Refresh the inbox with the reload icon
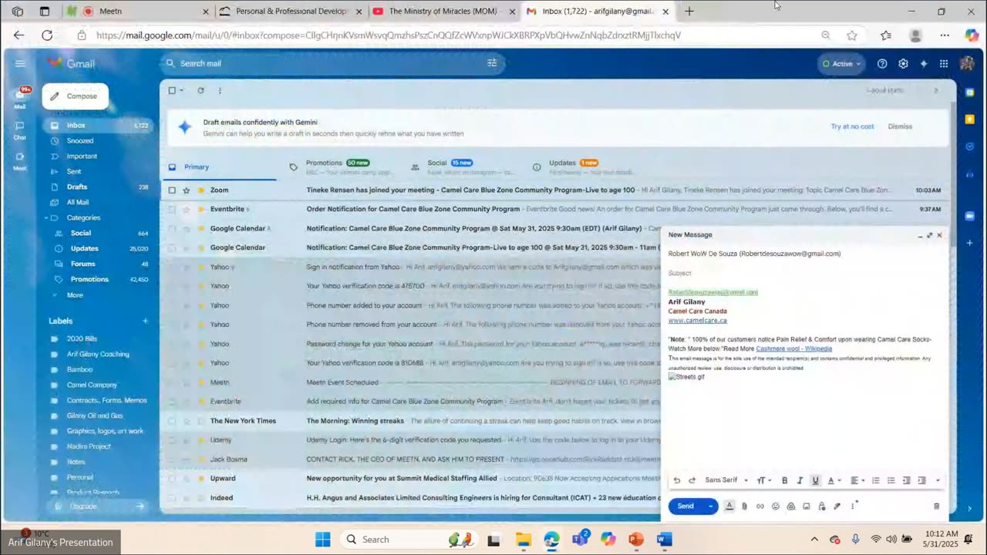987x555 pixels. (200, 90)
